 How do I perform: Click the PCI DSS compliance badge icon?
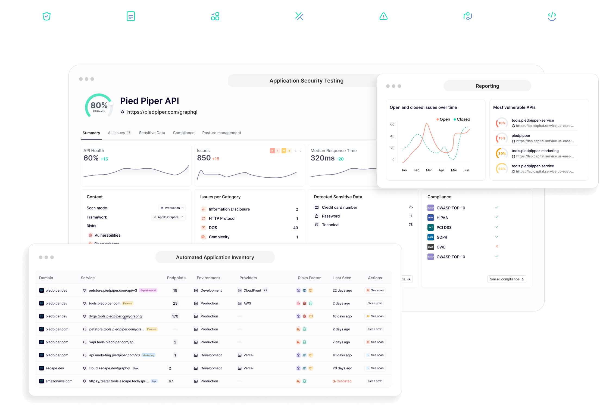point(431,227)
